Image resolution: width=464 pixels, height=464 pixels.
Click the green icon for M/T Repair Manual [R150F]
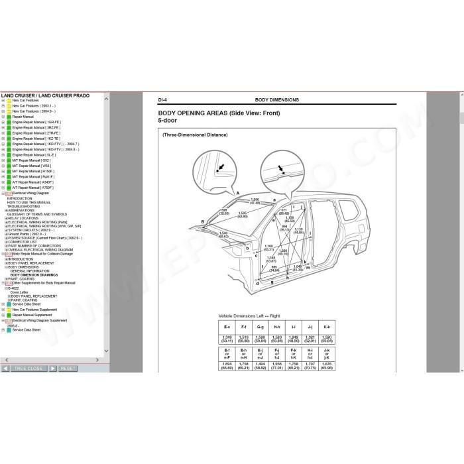[x=9, y=172]
